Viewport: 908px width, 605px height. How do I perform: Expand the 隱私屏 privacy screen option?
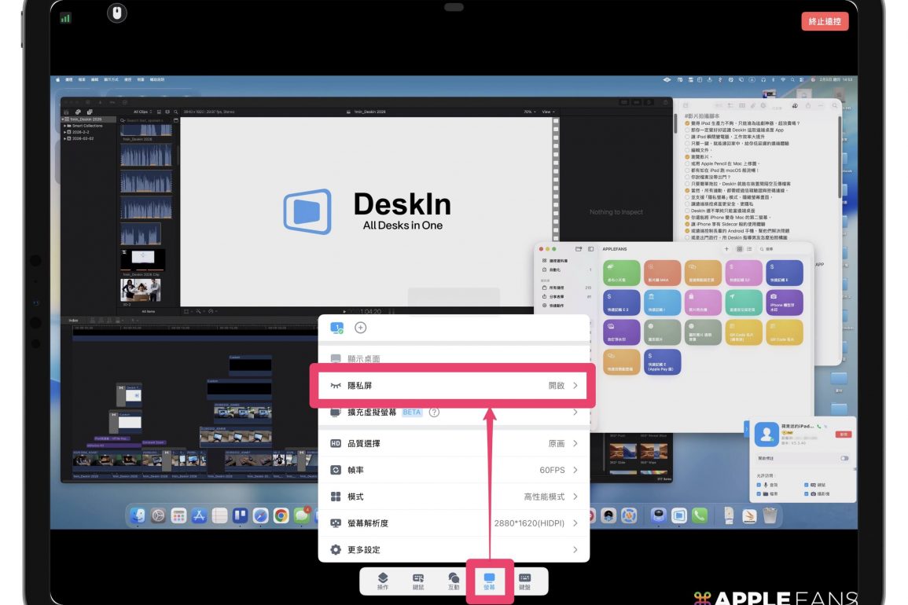coord(453,386)
